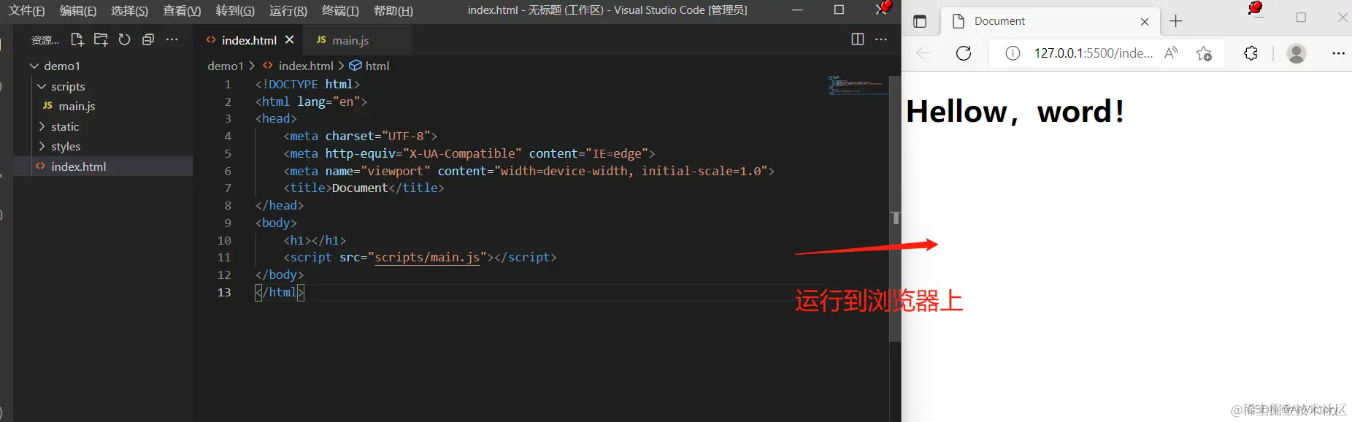Open the 选择(S) menu
The image size is (1352, 422).
click(x=129, y=10)
